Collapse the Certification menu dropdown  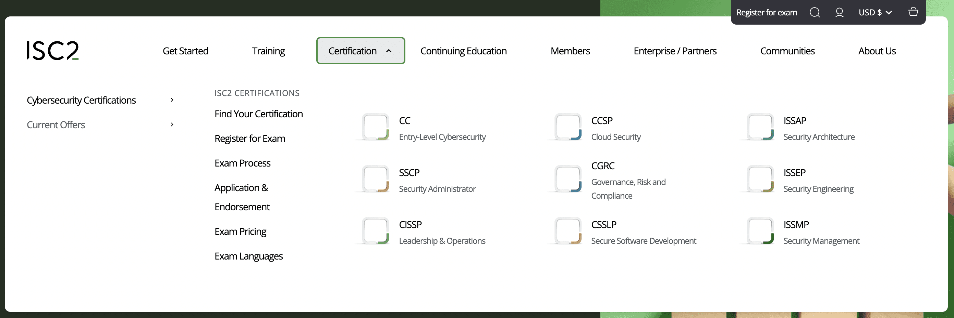click(360, 51)
